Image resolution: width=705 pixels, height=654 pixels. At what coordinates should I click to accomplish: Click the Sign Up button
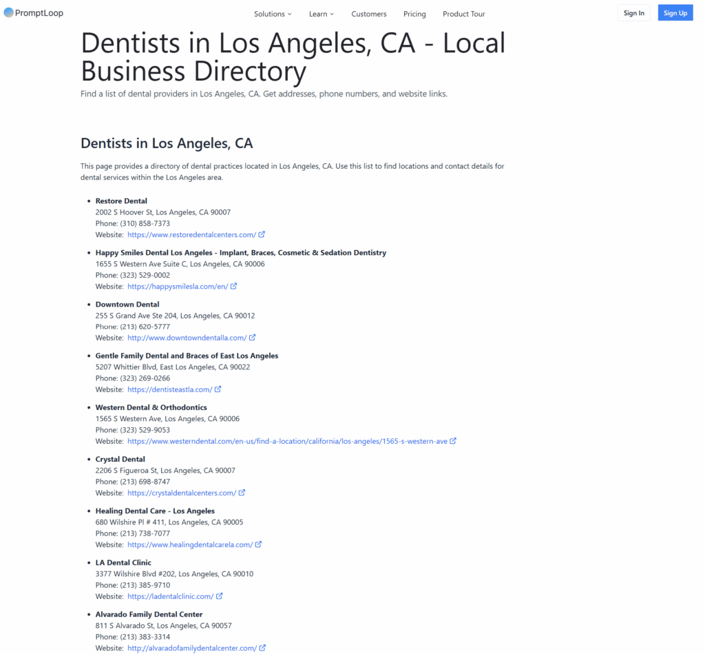coord(675,13)
